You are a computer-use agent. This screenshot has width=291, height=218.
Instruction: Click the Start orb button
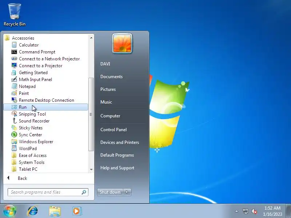(x=10, y=211)
